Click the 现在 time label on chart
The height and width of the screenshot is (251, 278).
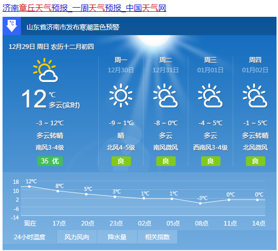coord(30,224)
